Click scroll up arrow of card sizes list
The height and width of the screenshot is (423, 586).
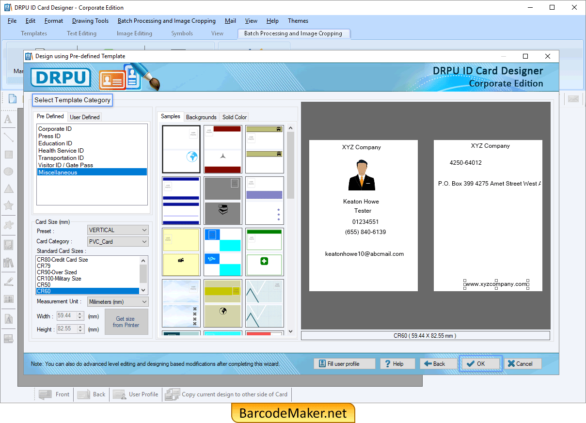point(143,260)
